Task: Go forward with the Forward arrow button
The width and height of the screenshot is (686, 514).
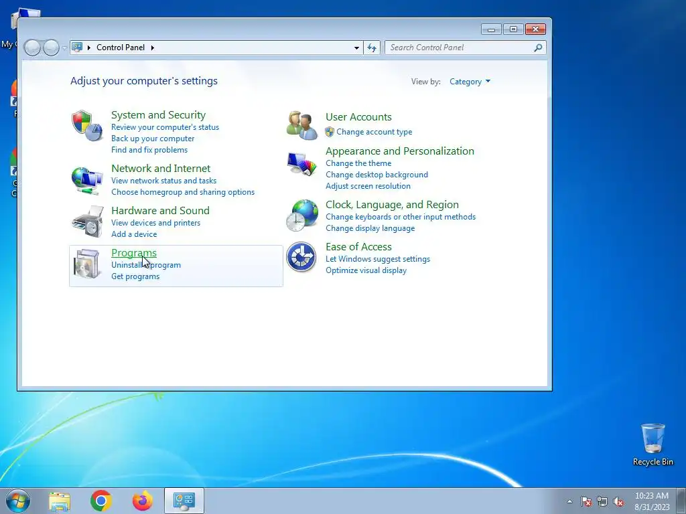Action: pyautogui.click(x=51, y=48)
